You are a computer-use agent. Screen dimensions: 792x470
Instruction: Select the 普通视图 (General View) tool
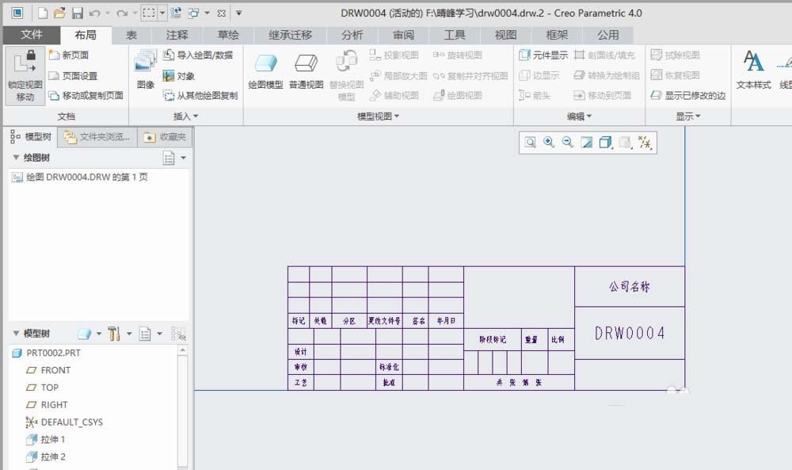[306, 69]
